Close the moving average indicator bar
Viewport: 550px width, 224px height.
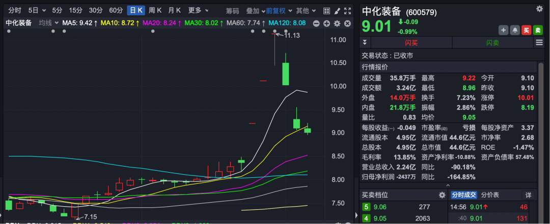tap(348, 24)
